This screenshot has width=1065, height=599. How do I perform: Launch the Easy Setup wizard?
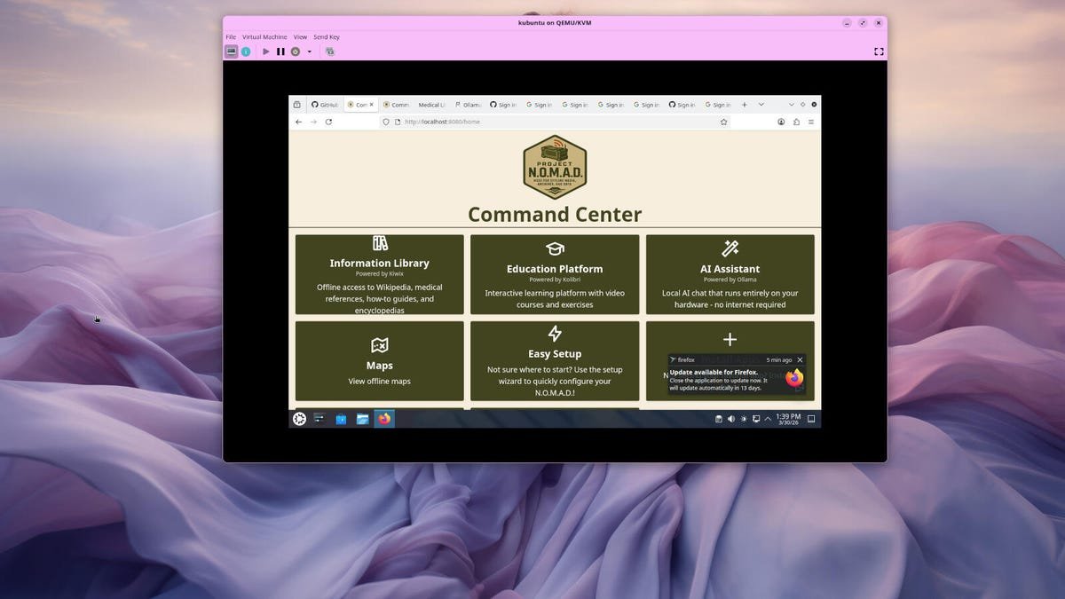554,360
